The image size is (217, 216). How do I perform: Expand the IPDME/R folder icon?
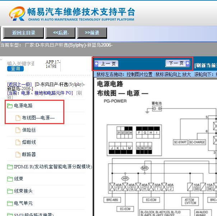coord(10,167)
